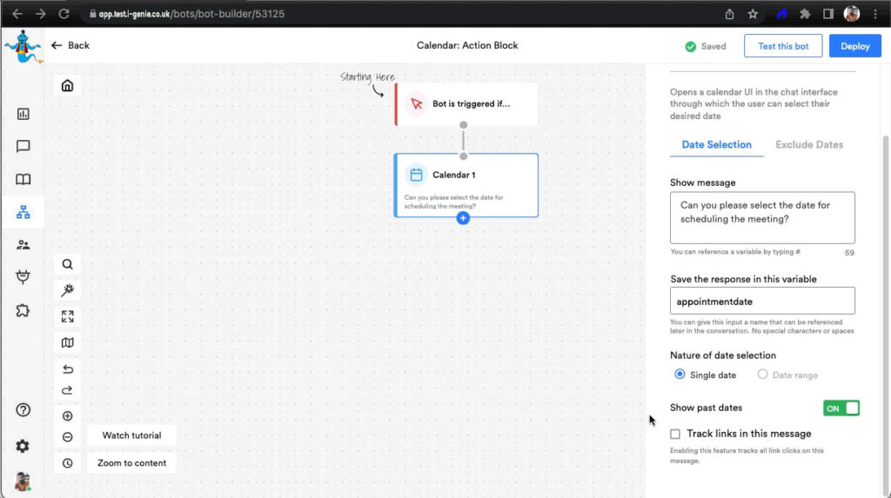Open the chat bubble icon in sidebar
Screen dimensions: 891x498
[23, 147]
